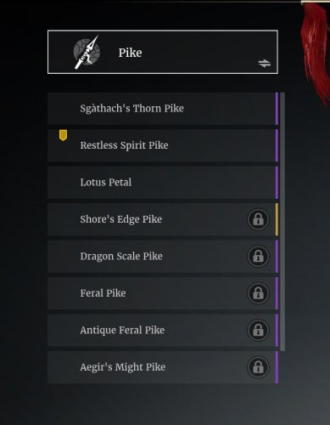The image size is (330, 425).
Task: Choose the Lotus Petal skin
Action: pyautogui.click(x=163, y=183)
